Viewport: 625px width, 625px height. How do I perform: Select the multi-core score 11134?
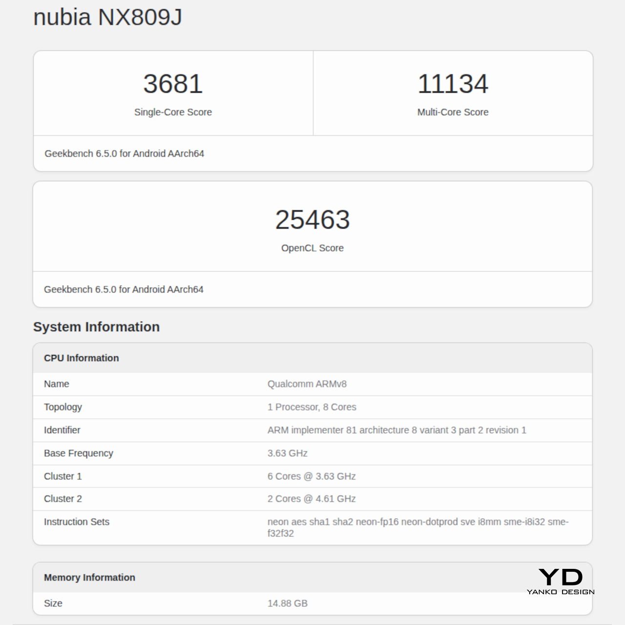(453, 84)
